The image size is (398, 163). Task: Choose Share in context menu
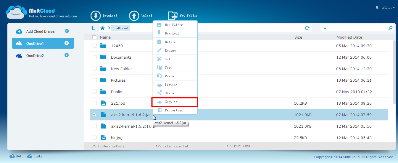[x=175, y=93]
